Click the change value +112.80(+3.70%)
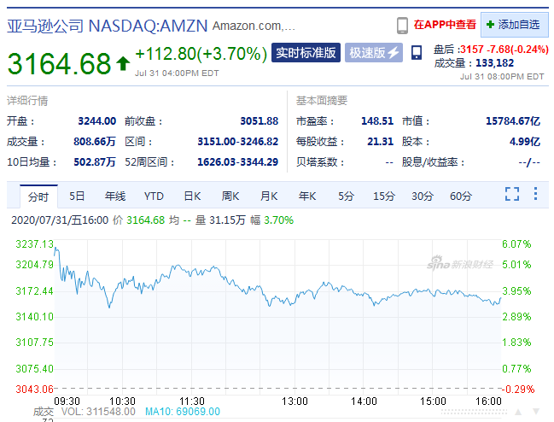The width and height of the screenshot is (554, 422). pos(201,54)
